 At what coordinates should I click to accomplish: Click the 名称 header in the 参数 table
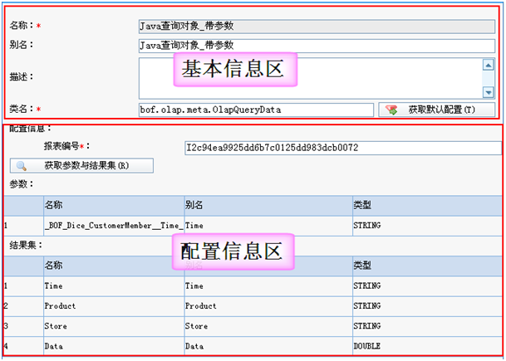[x=114, y=205]
